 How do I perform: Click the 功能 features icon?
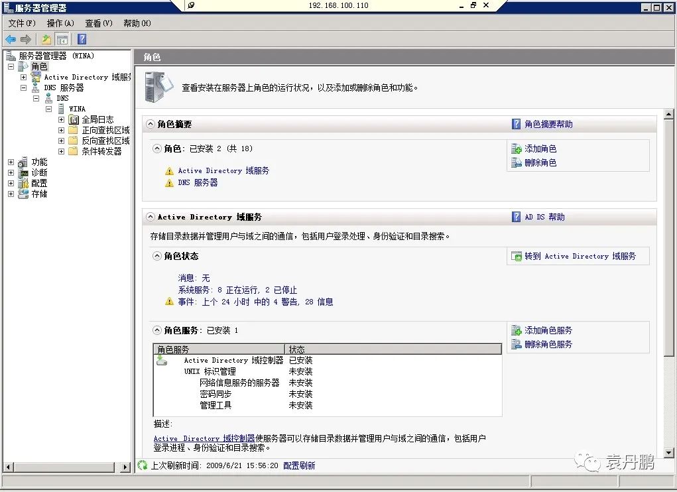[23, 162]
